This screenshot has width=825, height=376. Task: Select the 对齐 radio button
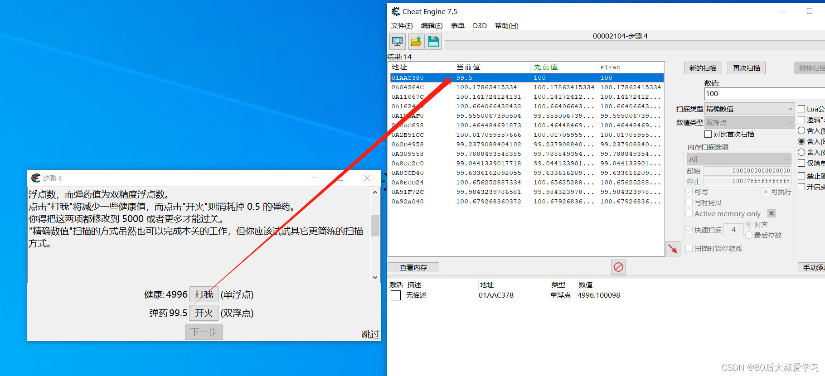(x=749, y=224)
